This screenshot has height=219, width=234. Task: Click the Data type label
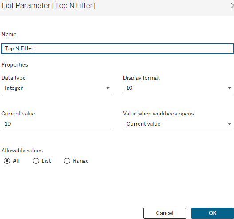[x=13, y=78]
